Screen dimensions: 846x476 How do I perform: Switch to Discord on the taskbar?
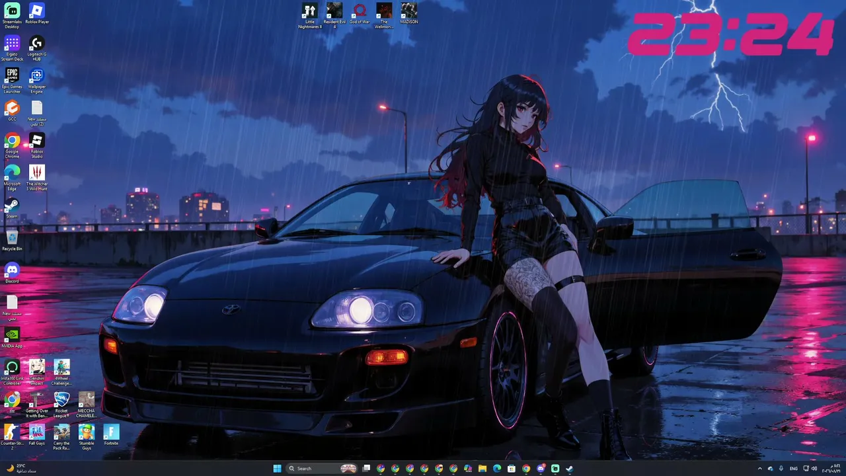[x=541, y=469]
